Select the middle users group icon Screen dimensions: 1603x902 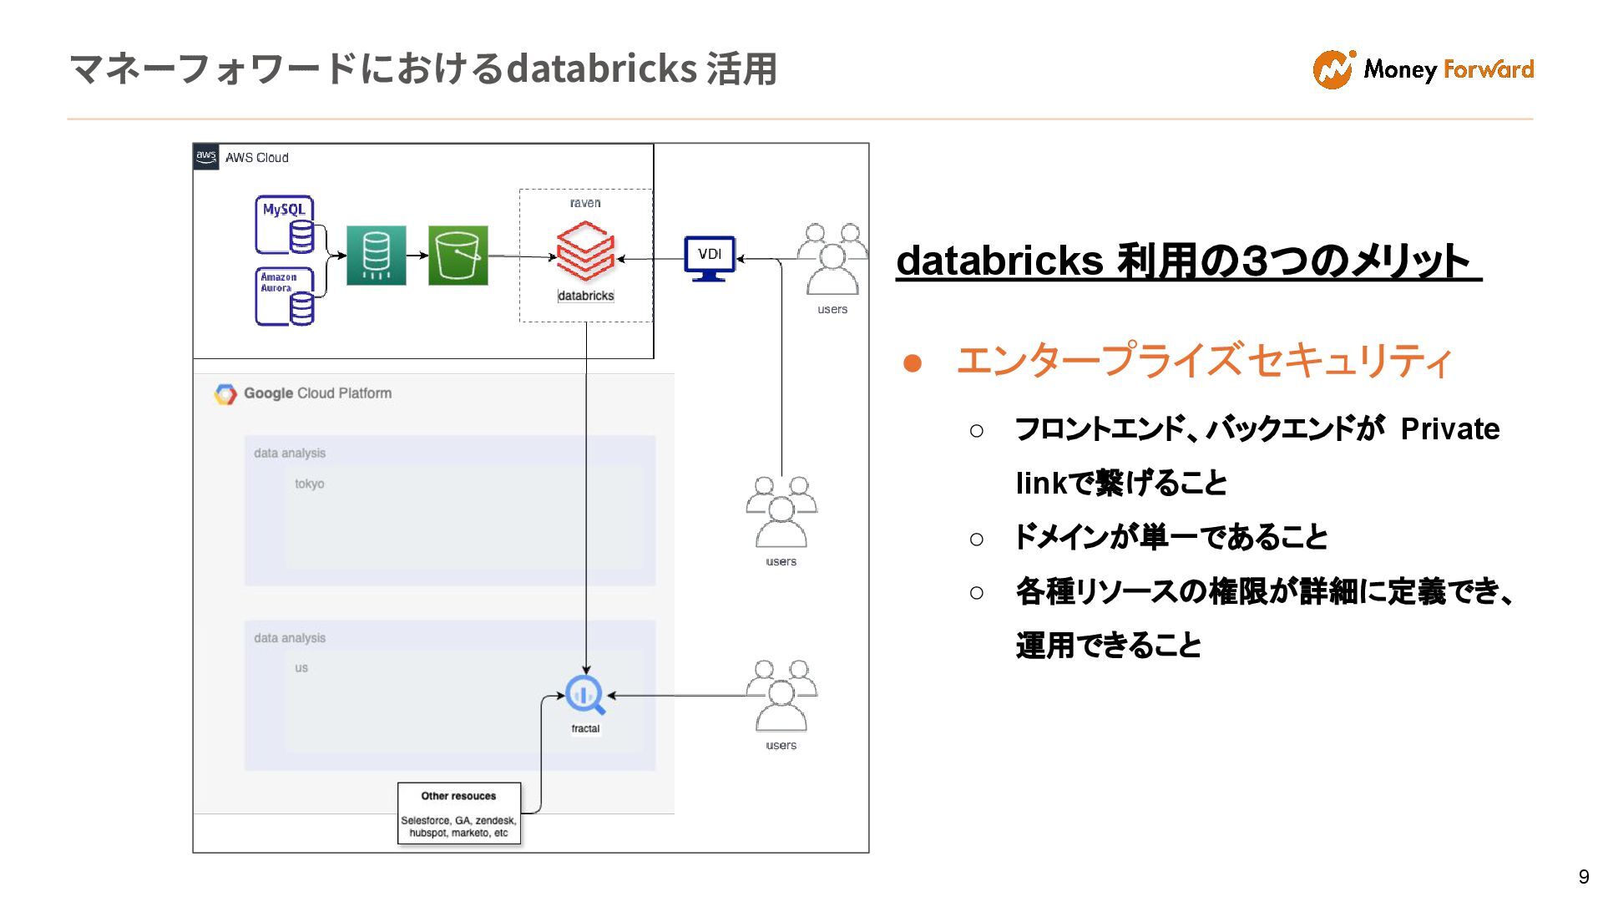point(781,512)
